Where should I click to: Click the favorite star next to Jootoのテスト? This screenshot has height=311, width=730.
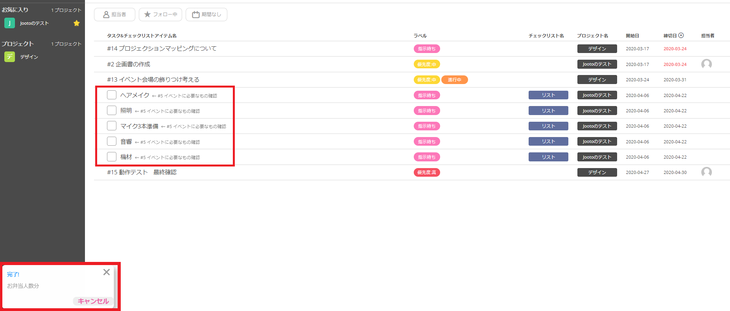click(77, 23)
